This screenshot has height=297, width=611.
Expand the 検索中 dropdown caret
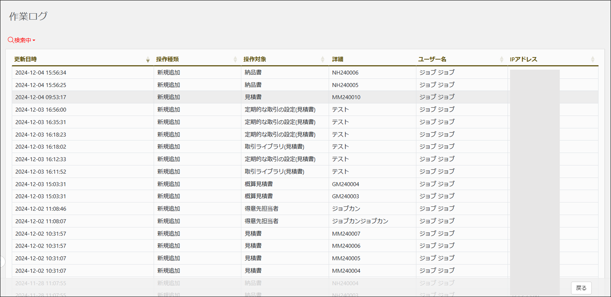(x=34, y=40)
